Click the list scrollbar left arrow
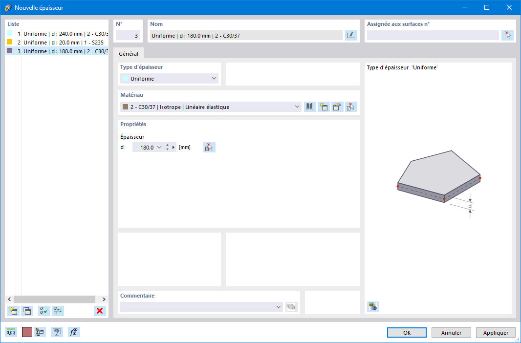This screenshot has width=521, height=343. coord(9,299)
